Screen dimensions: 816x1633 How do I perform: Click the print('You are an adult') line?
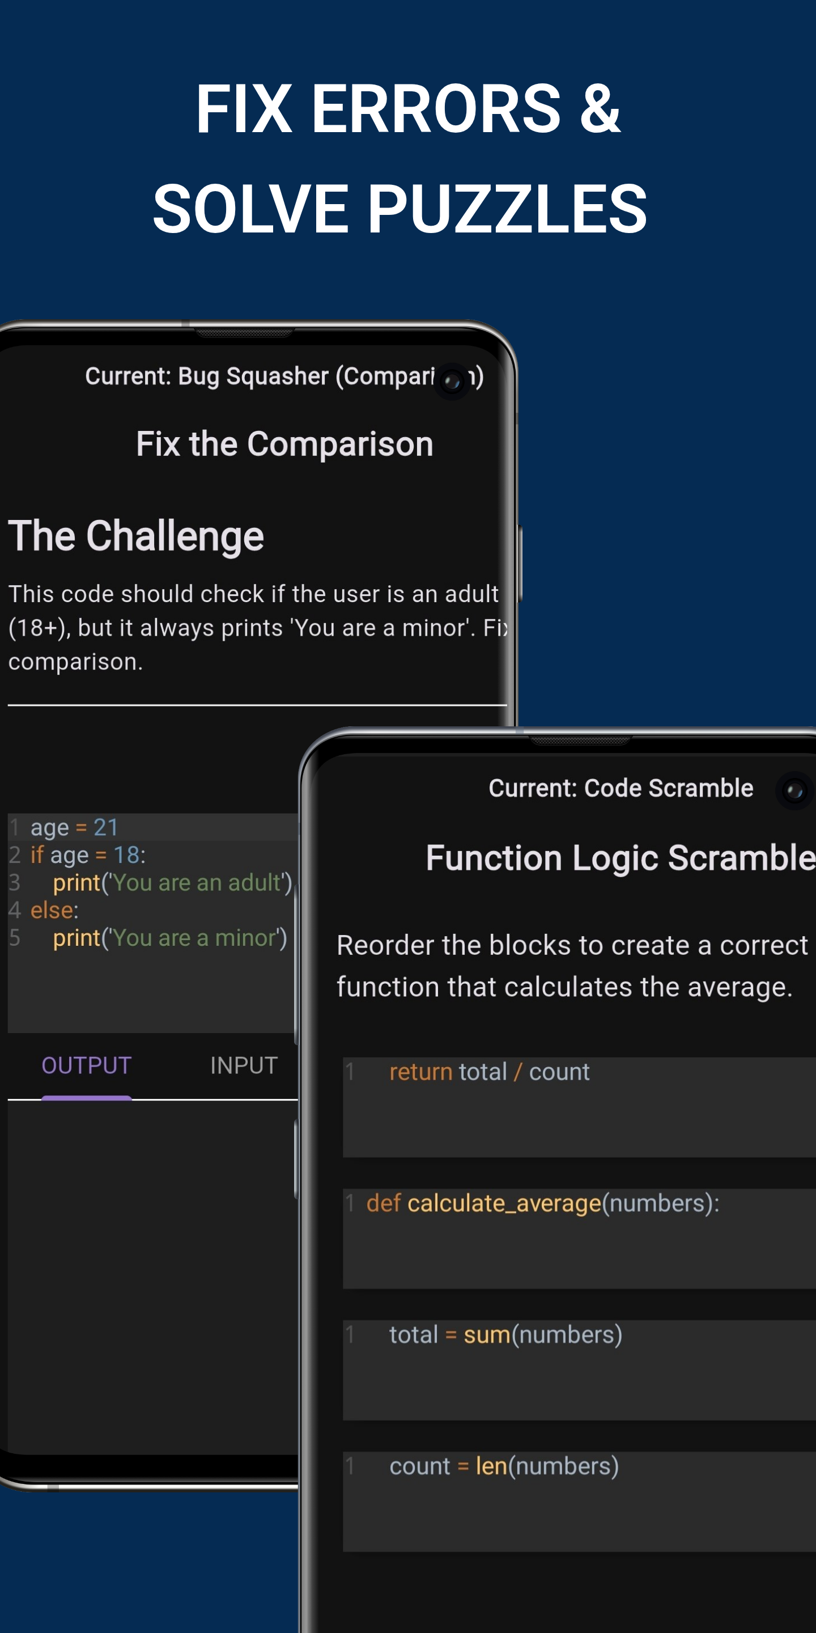[172, 882]
